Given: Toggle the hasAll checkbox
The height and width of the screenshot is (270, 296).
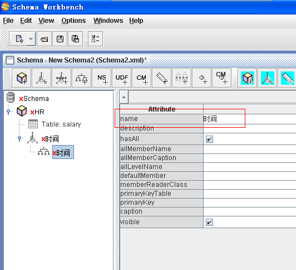Looking at the screenshot, I should coord(209,139).
